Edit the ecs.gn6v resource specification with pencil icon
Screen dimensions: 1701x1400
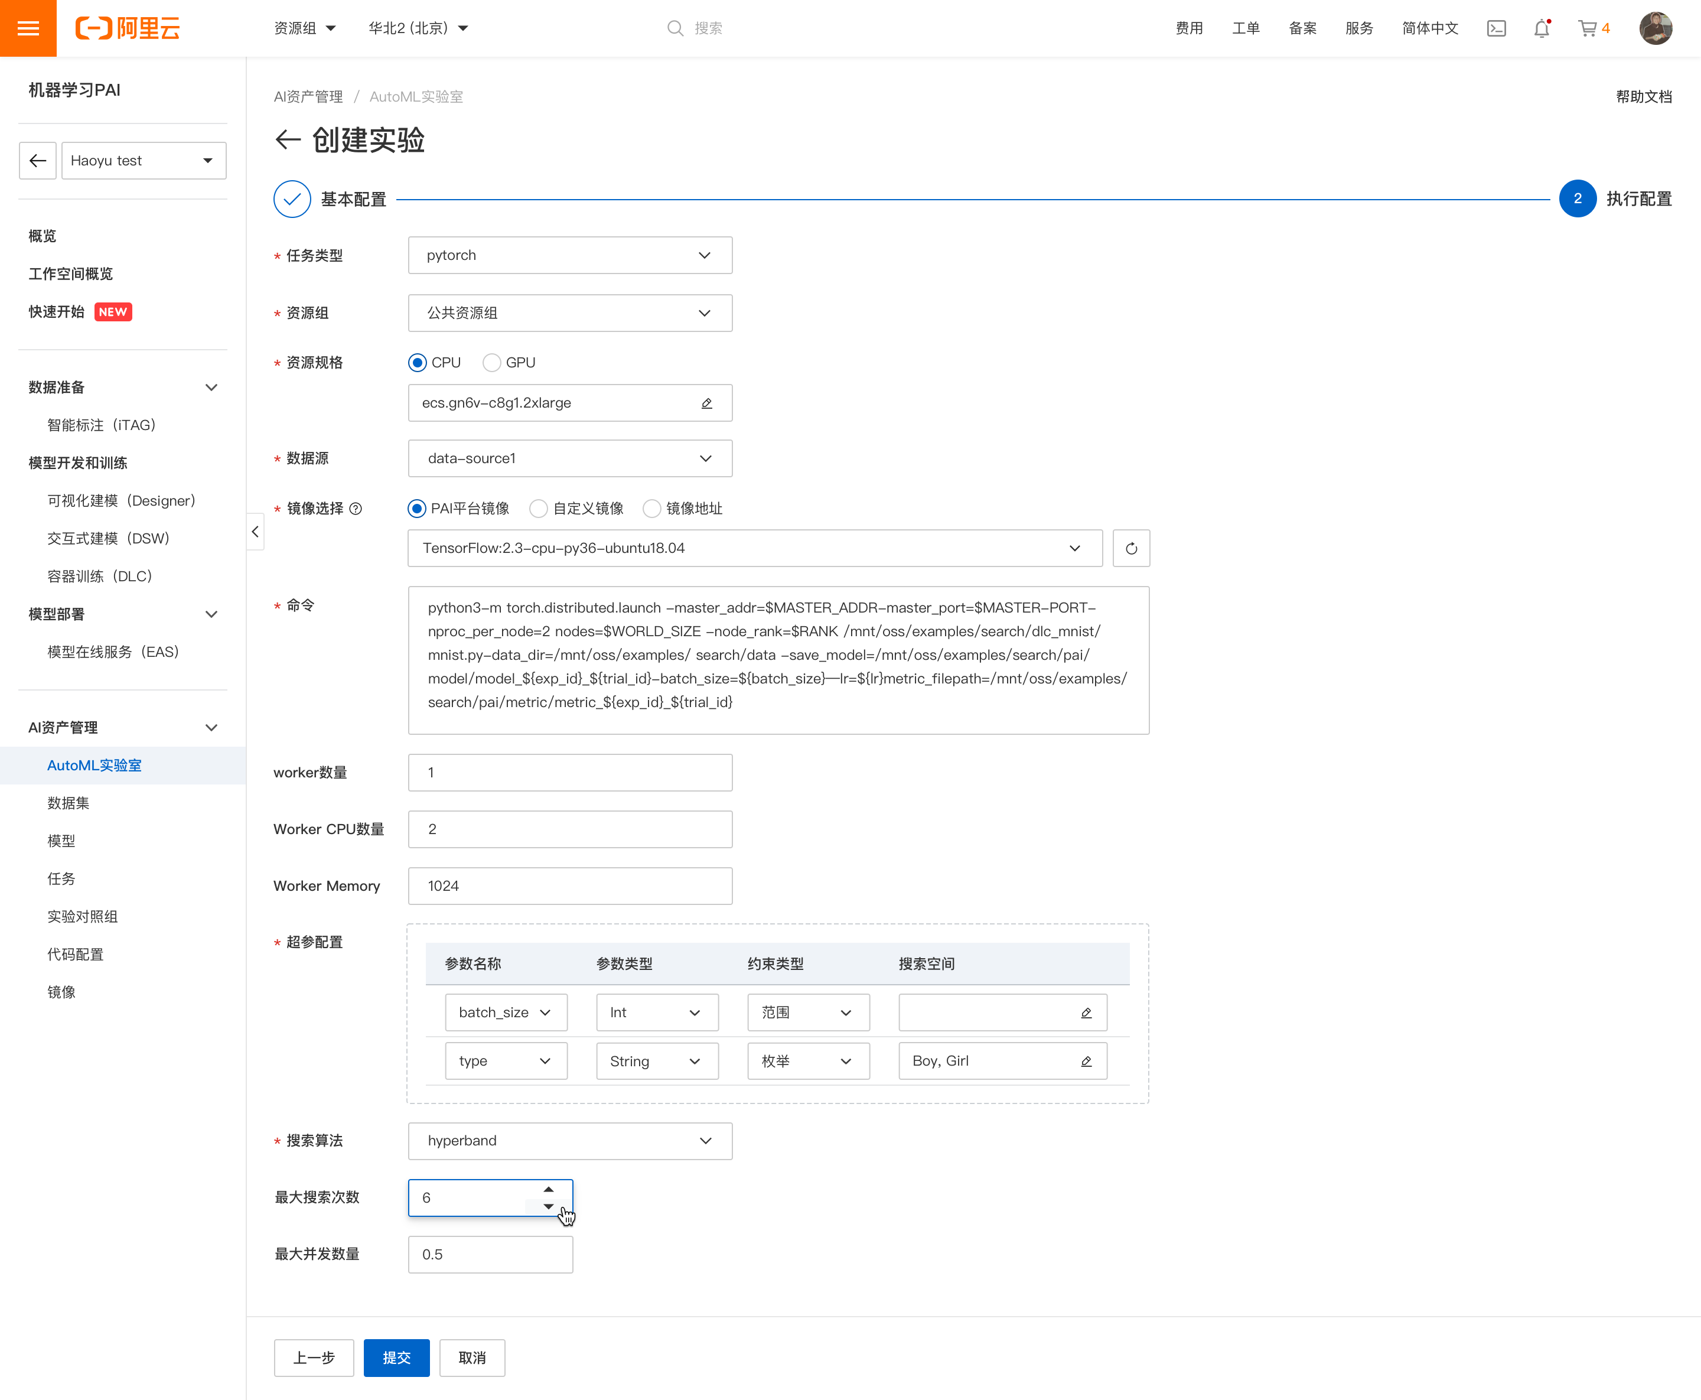tap(706, 402)
